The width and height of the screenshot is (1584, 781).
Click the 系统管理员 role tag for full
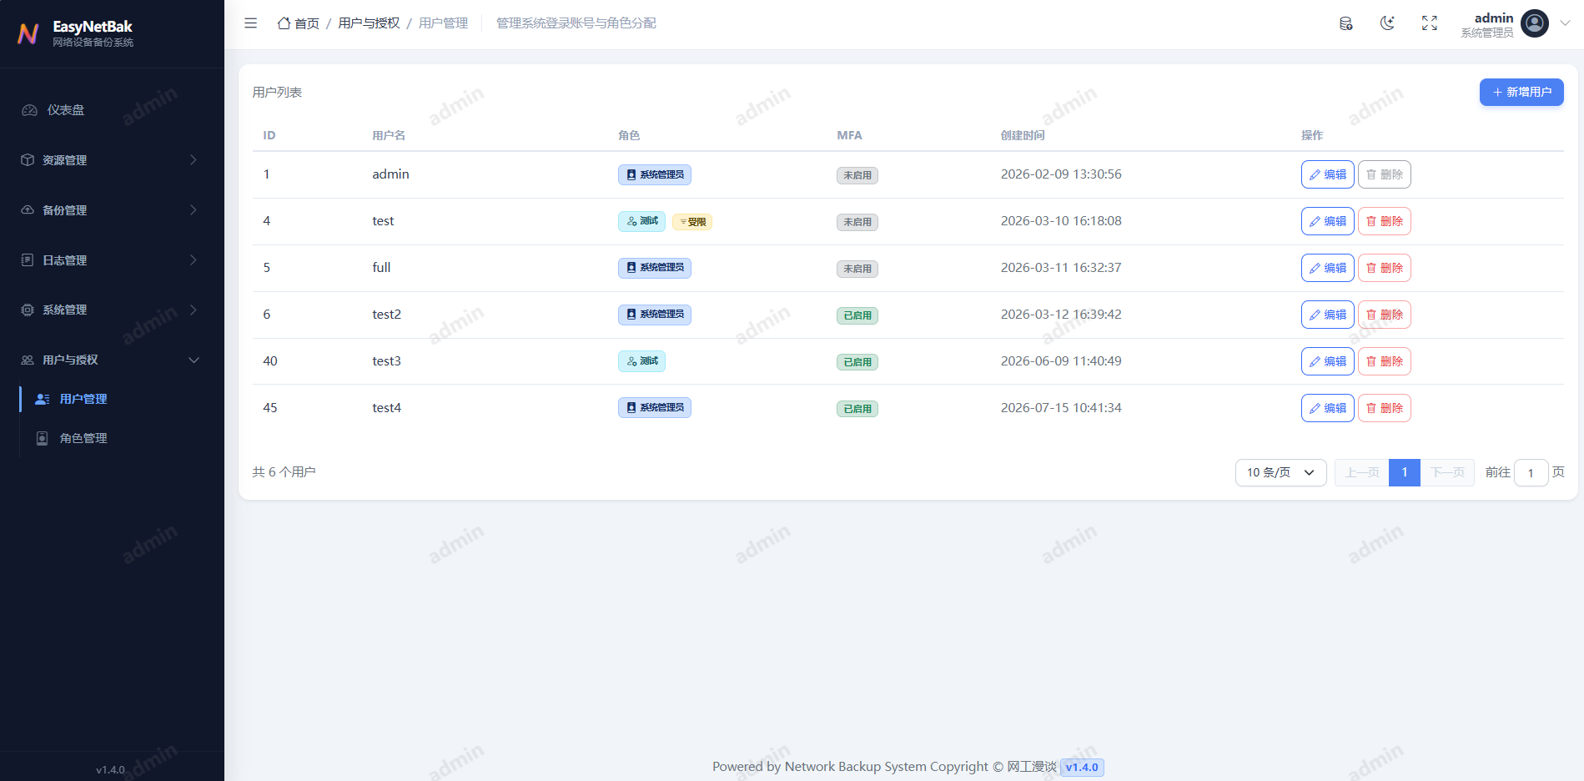coord(655,268)
